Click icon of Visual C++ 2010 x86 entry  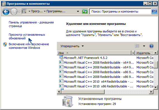tap(61, 86)
